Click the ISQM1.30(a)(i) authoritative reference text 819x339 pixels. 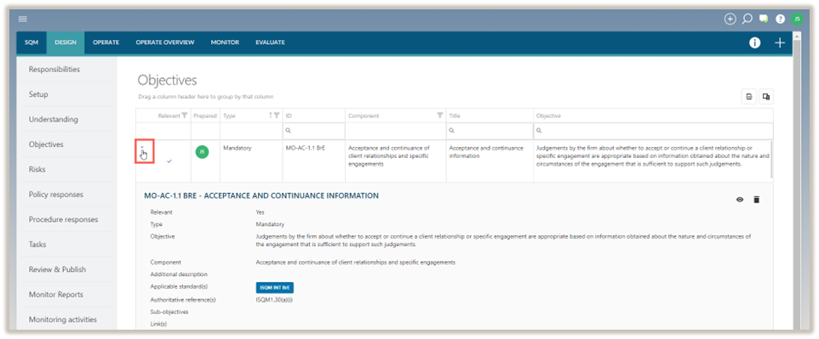pos(274,300)
